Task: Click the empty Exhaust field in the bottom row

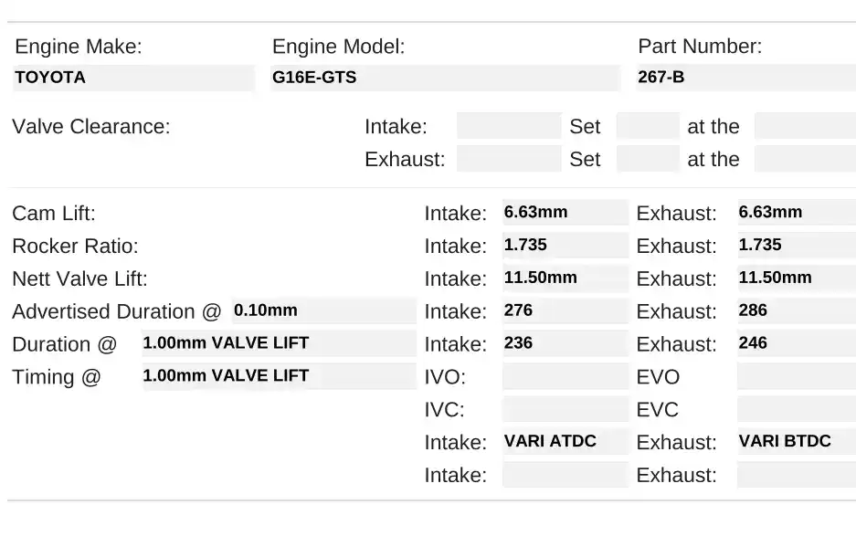Action: coord(795,474)
